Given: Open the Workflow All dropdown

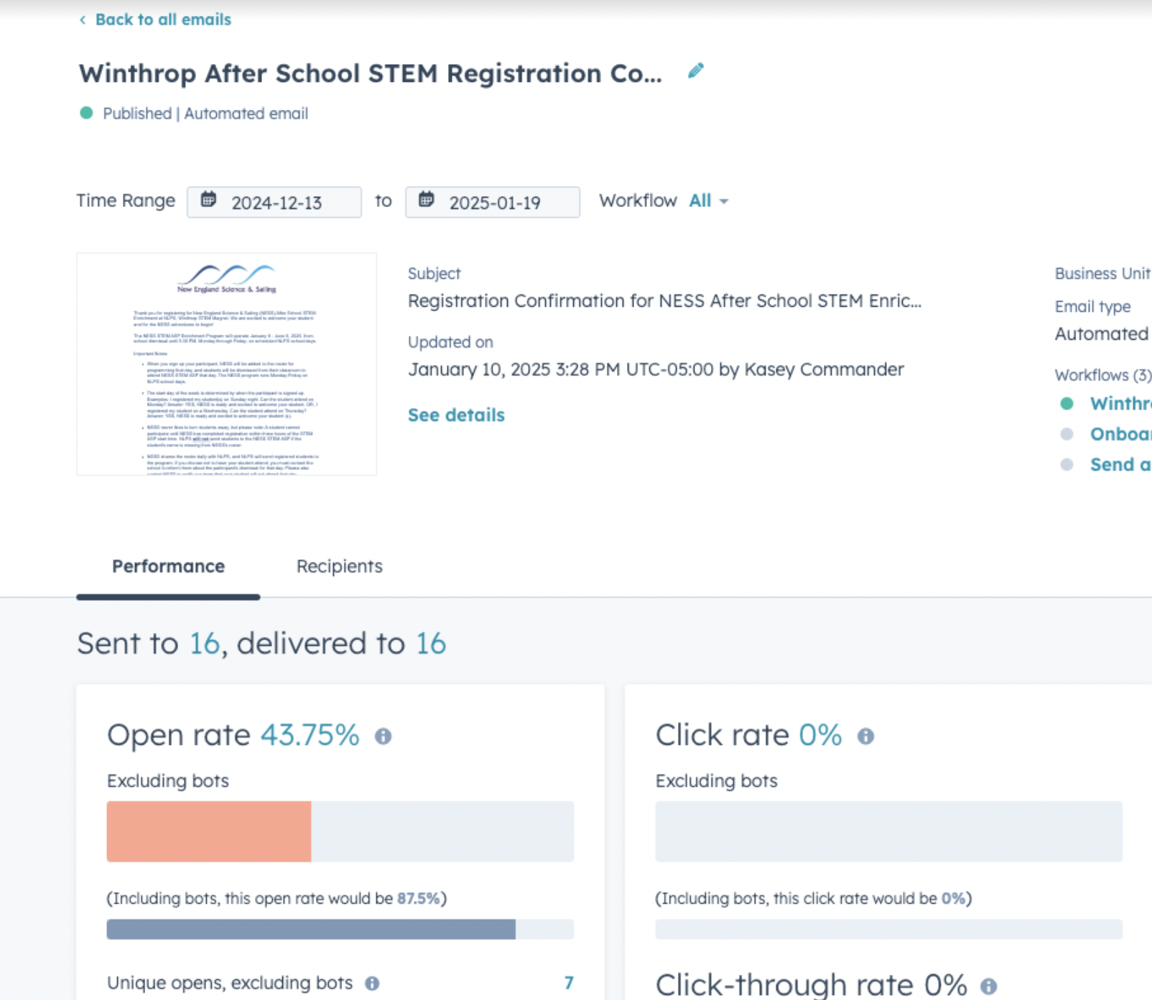Looking at the screenshot, I should click(x=708, y=201).
